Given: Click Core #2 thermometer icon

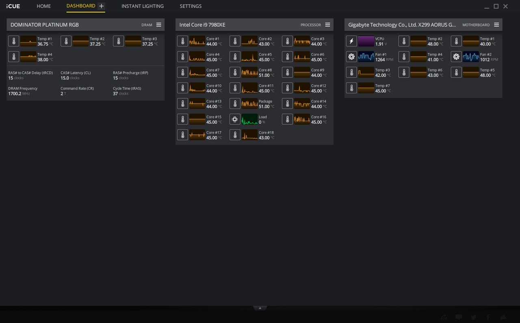Looking at the screenshot, I should (x=235, y=41).
